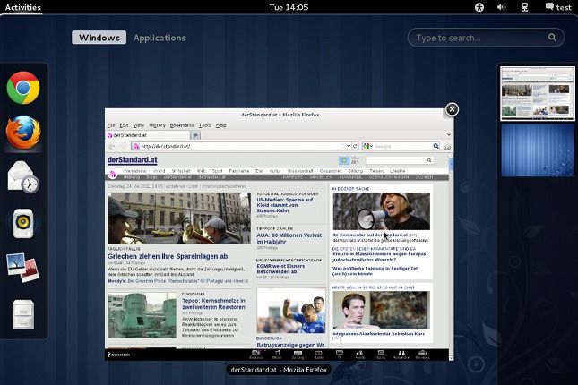
Task: Open the Edit menu in Firefox
Action: pyautogui.click(x=124, y=125)
